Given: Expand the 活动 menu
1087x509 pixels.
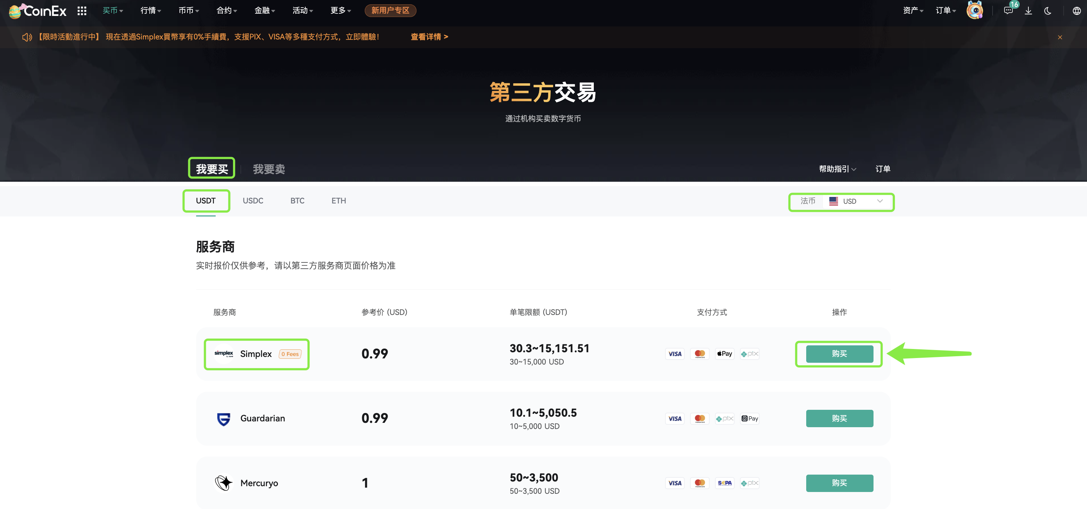Looking at the screenshot, I should tap(303, 10).
